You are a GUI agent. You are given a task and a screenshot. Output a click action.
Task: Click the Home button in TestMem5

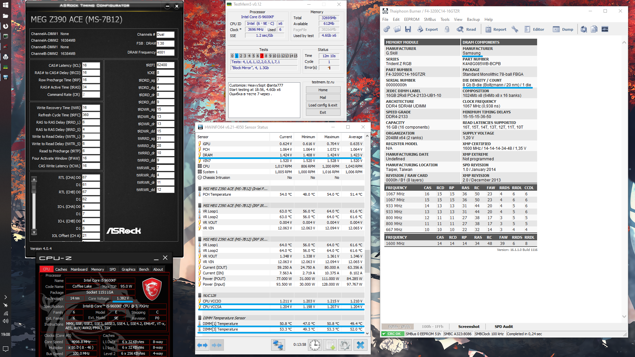tap(323, 90)
